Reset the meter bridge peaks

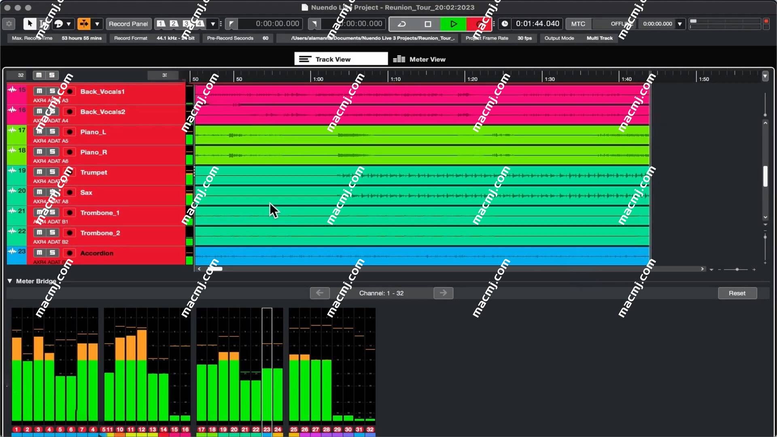tap(737, 293)
